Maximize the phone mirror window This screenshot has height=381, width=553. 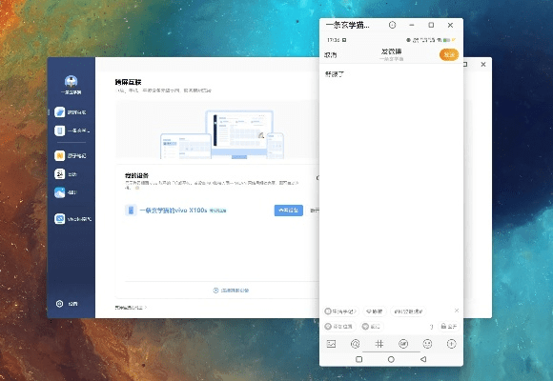[x=431, y=25]
